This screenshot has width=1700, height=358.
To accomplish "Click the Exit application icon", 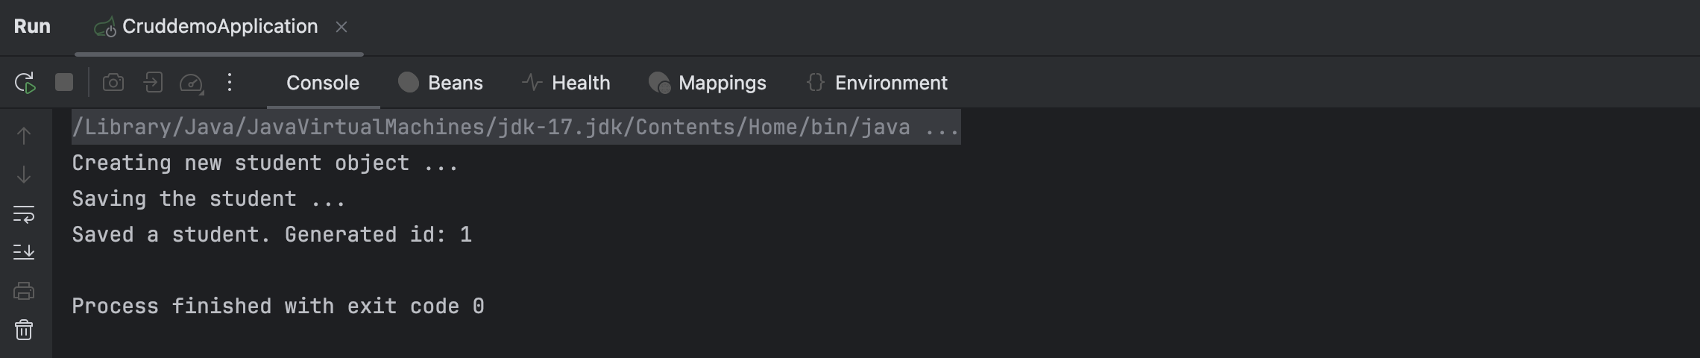I will [153, 82].
